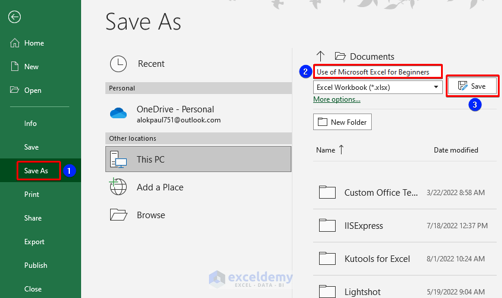Choose Save in the left menu
The width and height of the screenshot is (502, 298).
[x=31, y=147]
